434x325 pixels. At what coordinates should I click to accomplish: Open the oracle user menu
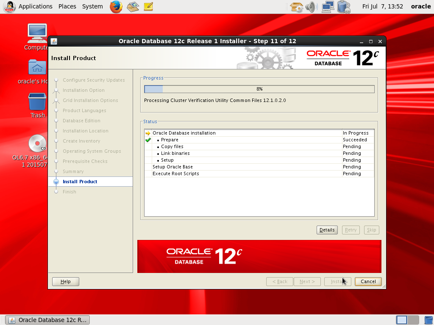coord(421,6)
